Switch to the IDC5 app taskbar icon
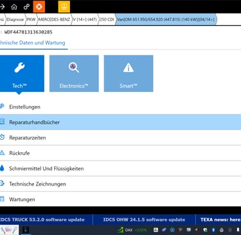The width and height of the screenshot is (241, 235). pyautogui.click(x=26, y=230)
